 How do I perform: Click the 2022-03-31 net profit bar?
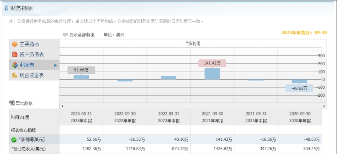pyautogui.click(x=169, y=78)
